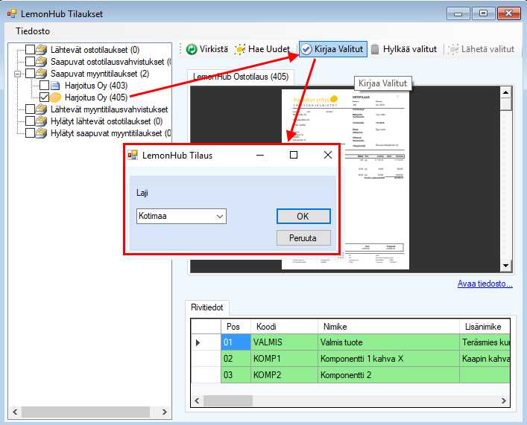Click the Hylkää valitut toolbar label
This screenshot has width=527, height=425.
(x=410, y=49)
